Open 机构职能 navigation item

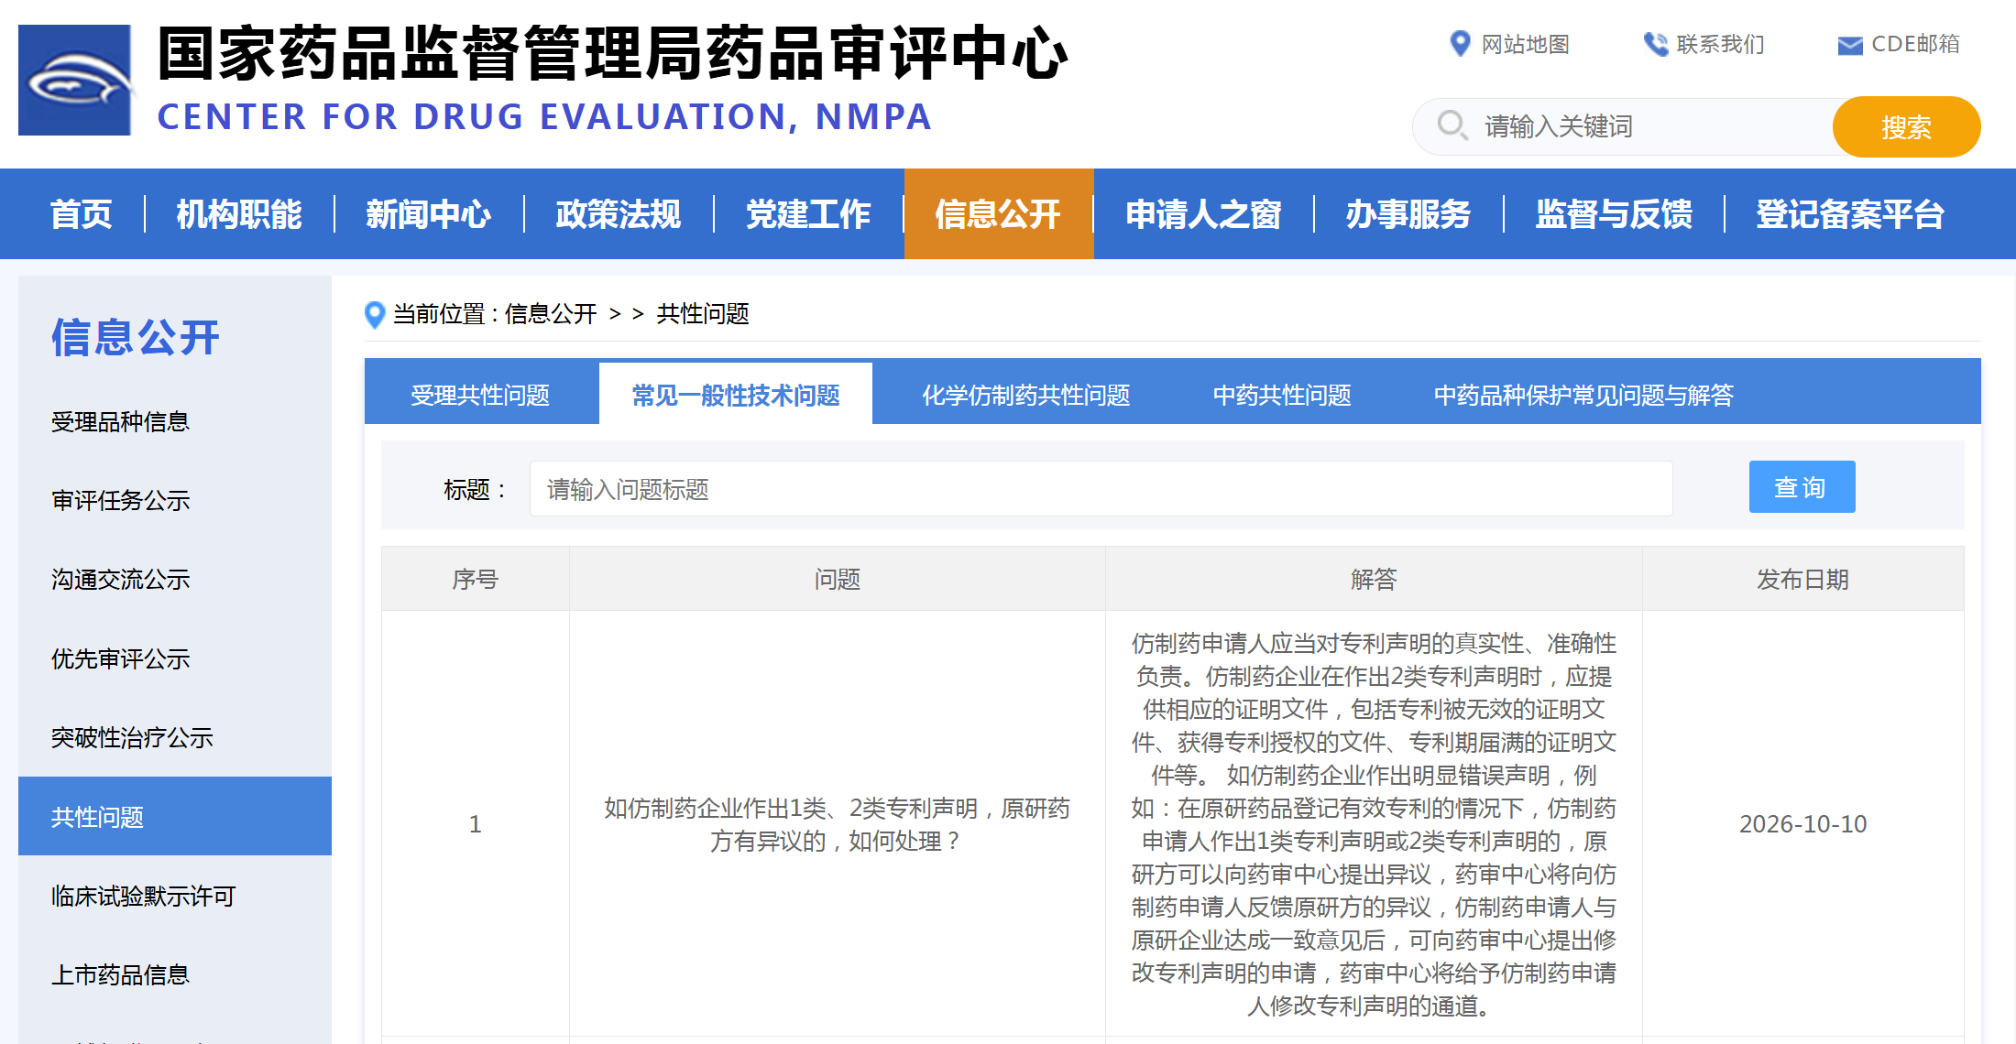coord(239,214)
